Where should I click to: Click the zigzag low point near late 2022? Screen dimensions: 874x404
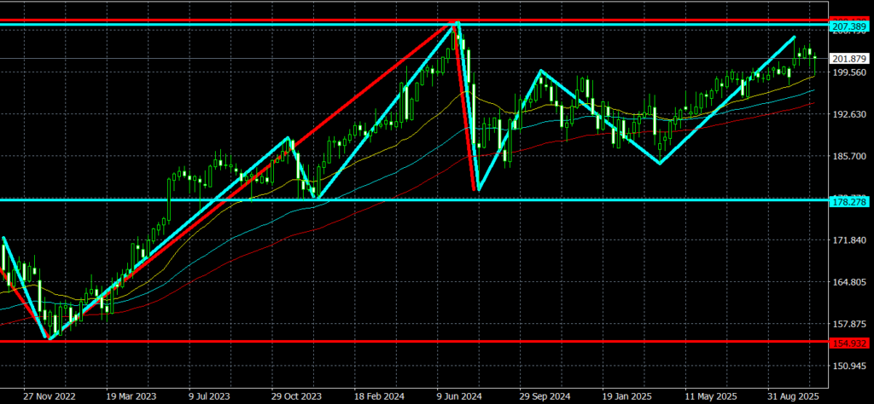[49, 338]
